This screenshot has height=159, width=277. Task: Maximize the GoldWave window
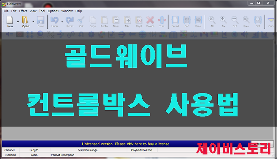point(259,3)
